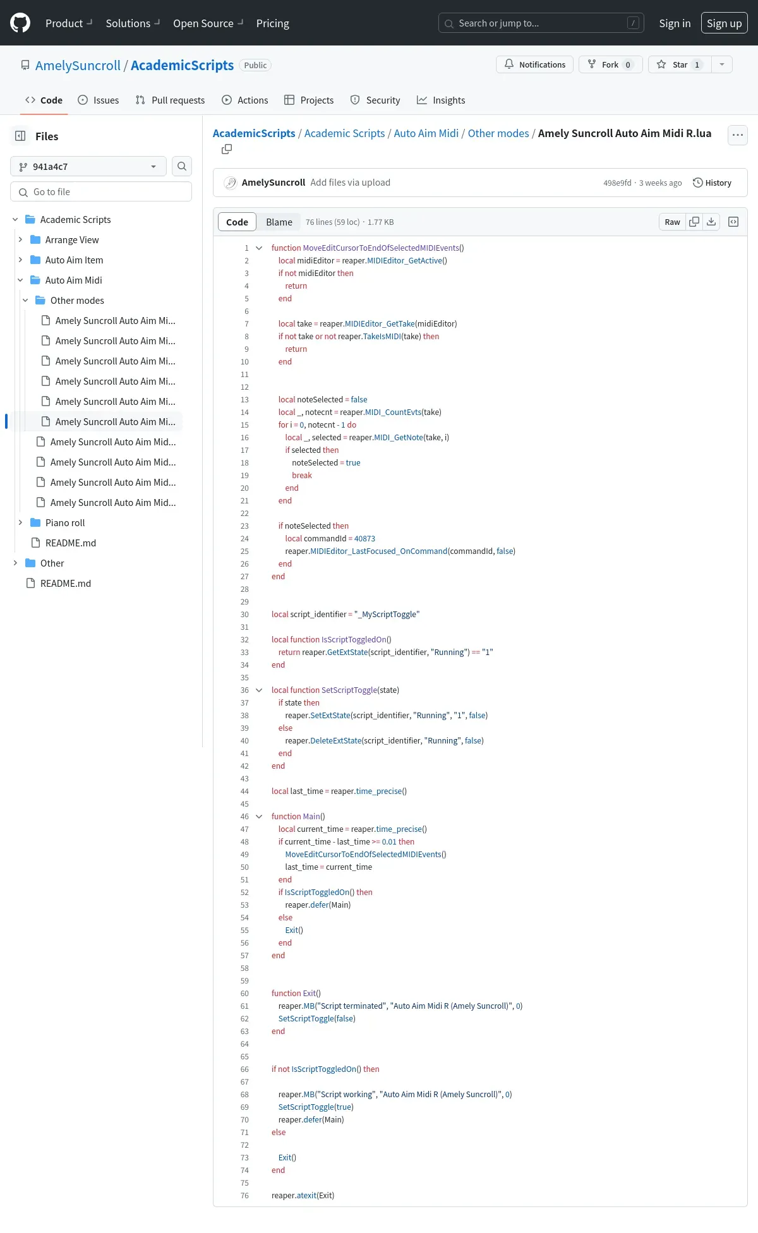Expand the Other folder in tree
758x1233 pixels.
pyautogui.click(x=15, y=563)
